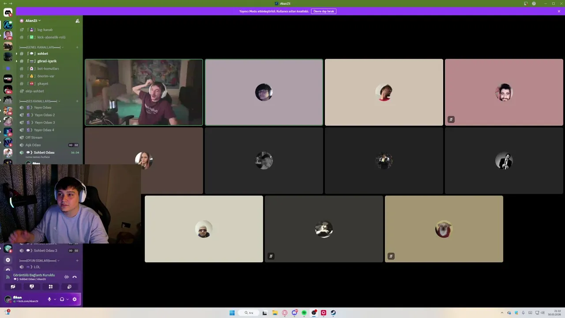
Task: Open the ENTRY server icon
Action: pos(8,78)
